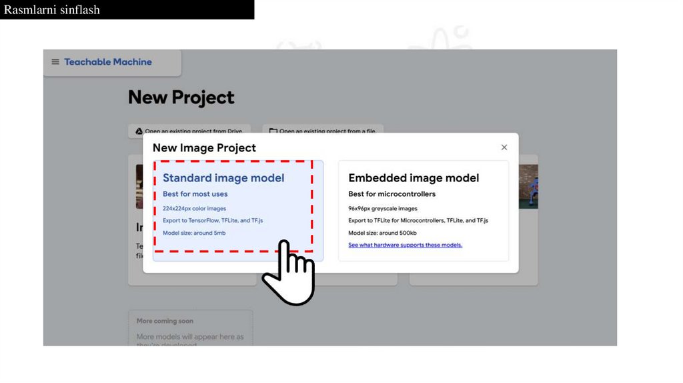Click the folder icon for opening from file
Image resolution: width=683 pixels, height=383 pixels.
(x=273, y=131)
